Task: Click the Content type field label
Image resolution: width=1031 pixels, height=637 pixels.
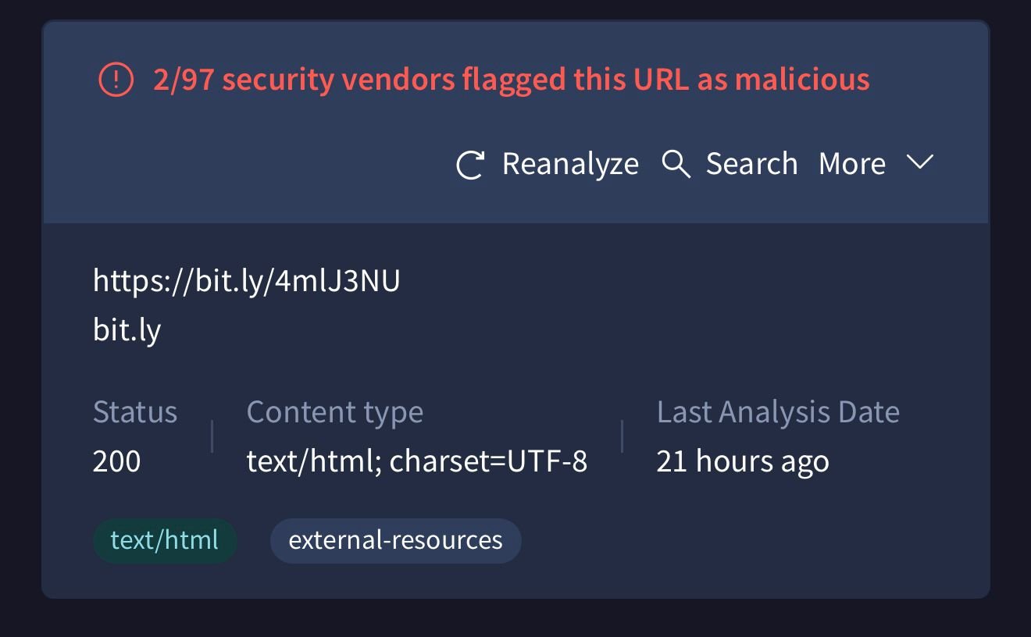Action: [x=334, y=411]
